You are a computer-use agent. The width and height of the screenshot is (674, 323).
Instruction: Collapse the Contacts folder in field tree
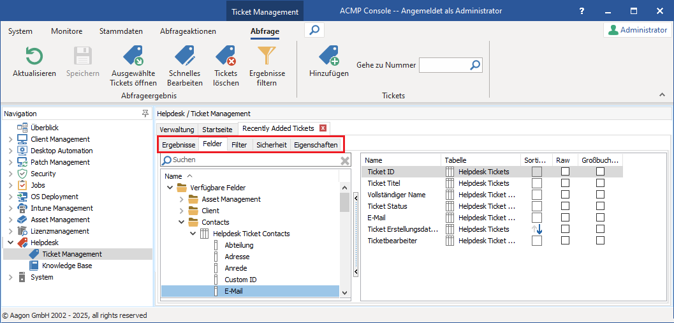(x=181, y=222)
